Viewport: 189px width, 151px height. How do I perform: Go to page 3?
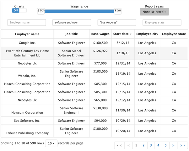(x=151, y=145)
